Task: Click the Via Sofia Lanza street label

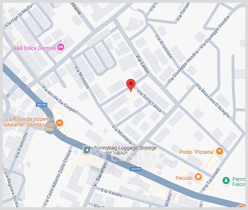Action: pos(149,101)
